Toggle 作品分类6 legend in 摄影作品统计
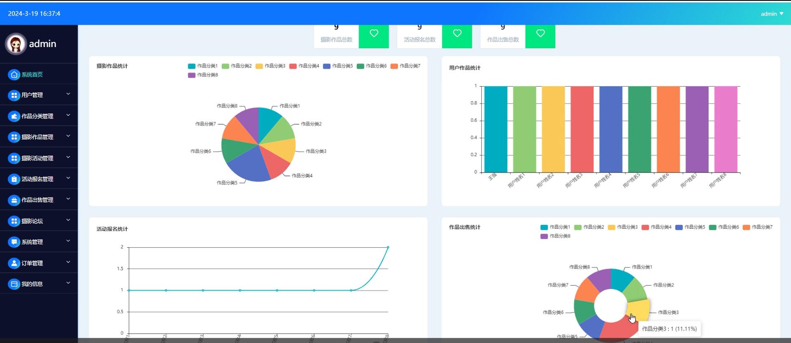The image size is (791, 343). (x=372, y=66)
